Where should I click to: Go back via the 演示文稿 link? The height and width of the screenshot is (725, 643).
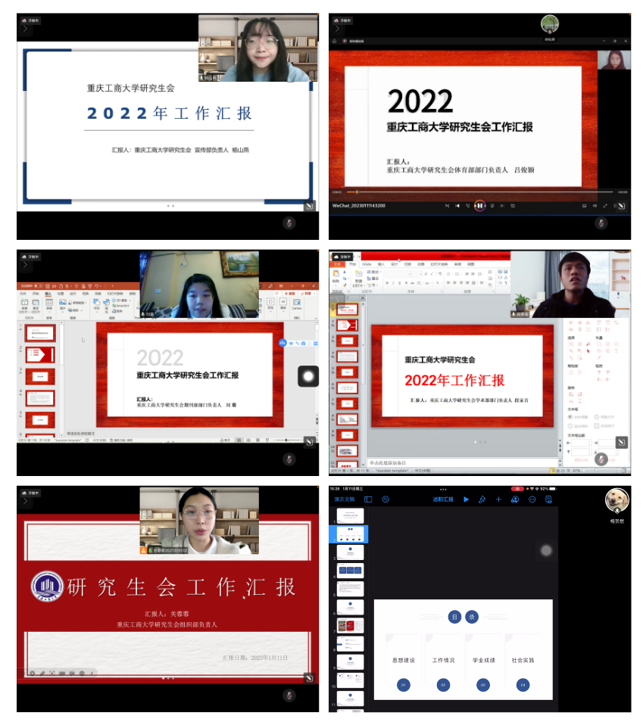[x=344, y=499]
